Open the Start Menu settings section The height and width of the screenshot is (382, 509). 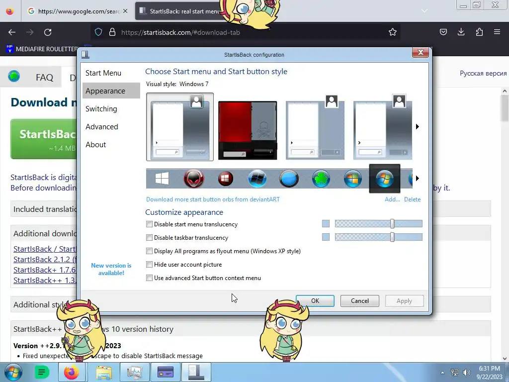pos(103,73)
